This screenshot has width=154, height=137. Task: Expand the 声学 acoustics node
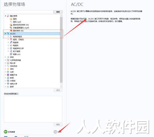pos(5,57)
